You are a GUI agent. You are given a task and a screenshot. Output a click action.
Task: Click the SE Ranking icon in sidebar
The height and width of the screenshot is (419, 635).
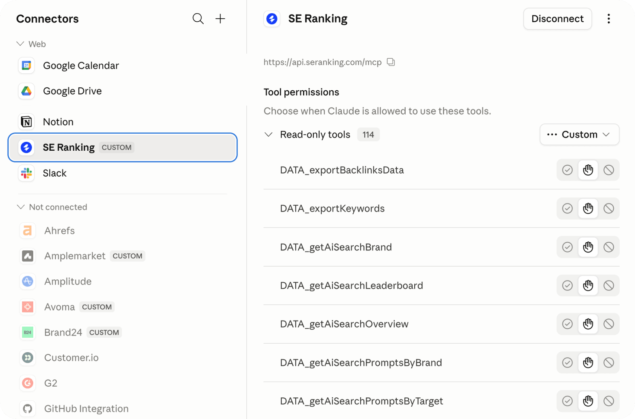tap(26, 147)
